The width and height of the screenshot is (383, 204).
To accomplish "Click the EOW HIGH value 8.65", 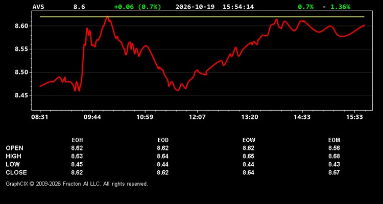I will 248,156.
